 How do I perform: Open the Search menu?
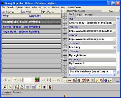click(x=10, y=7)
